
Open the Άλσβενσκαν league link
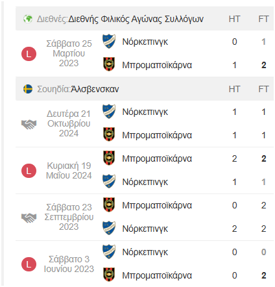point(95,89)
